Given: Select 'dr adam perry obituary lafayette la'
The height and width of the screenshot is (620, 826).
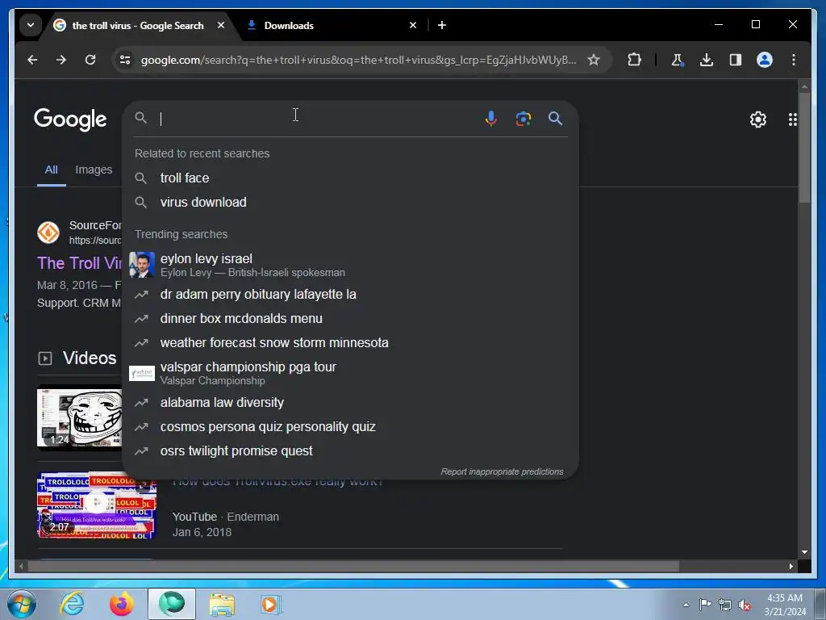Looking at the screenshot, I should point(350,294).
